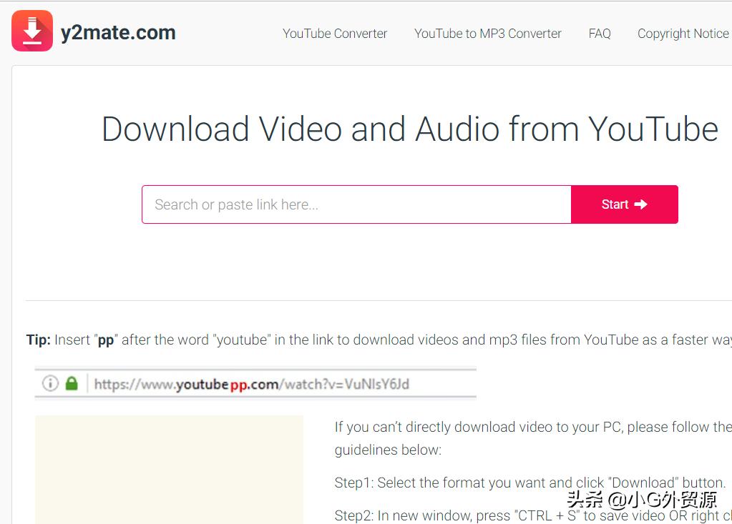
Task: Click the 'Step1: Select the format' instruction text
Action: (530, 483)
